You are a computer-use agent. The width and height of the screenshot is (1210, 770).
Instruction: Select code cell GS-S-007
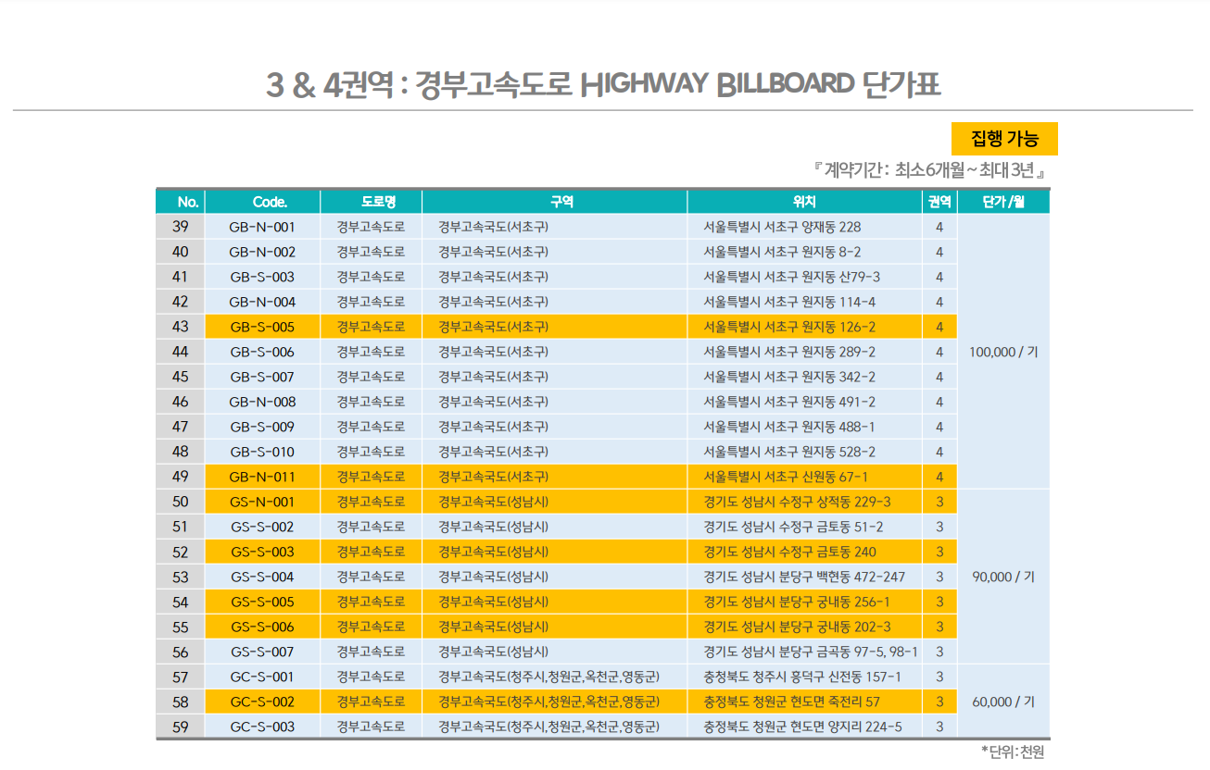tap(263, 652)
